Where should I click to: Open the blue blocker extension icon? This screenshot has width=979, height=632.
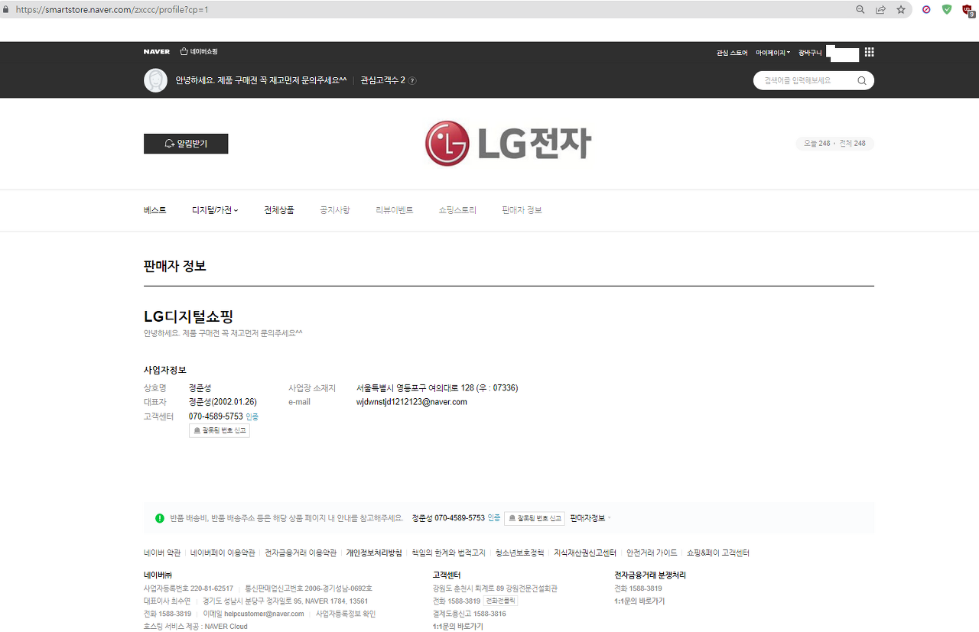(x=926, y=10)
